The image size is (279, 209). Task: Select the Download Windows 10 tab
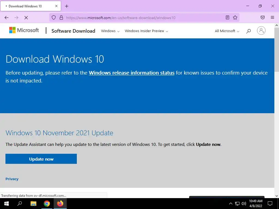click(x=31, y=6)
